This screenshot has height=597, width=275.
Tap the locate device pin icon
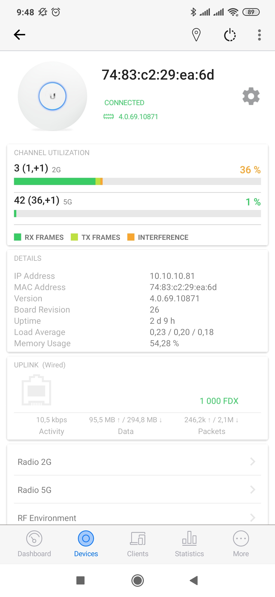[x=196, y=35]
